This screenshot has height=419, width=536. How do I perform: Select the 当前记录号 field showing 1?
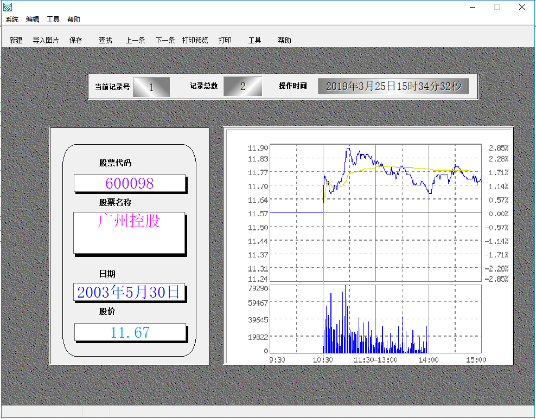point(151,87)
